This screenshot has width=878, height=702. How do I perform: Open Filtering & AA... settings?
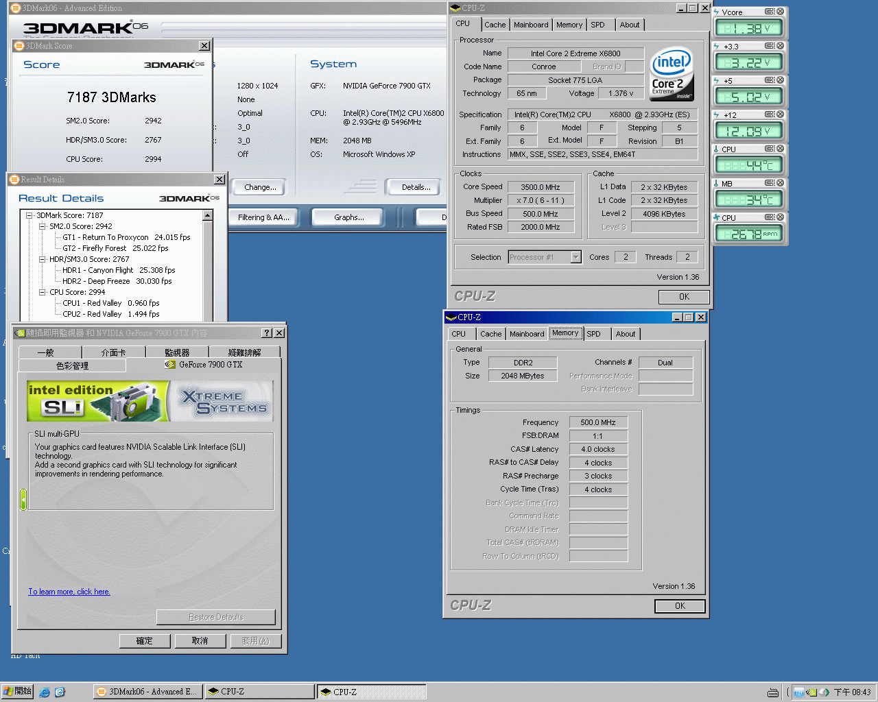pyautogui.click(x=263, y=217)
